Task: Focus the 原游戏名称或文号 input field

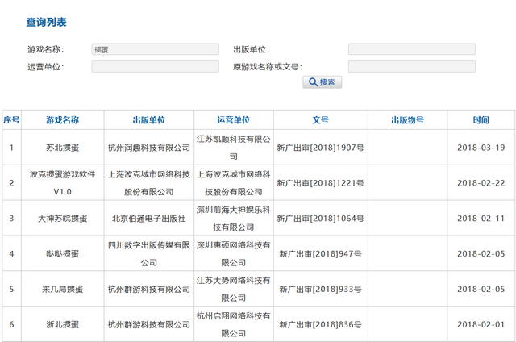Action: [412, 67]
